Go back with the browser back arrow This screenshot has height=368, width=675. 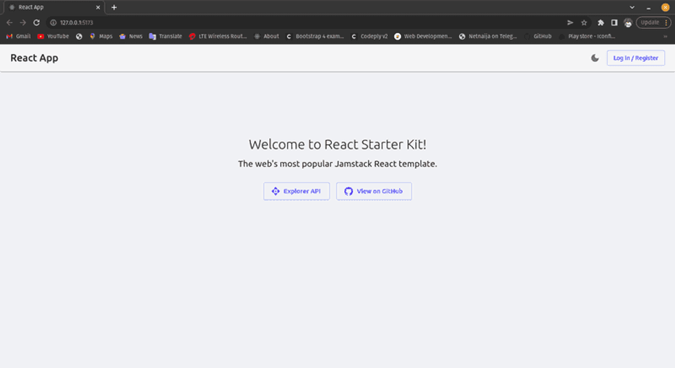click(9, 23)
